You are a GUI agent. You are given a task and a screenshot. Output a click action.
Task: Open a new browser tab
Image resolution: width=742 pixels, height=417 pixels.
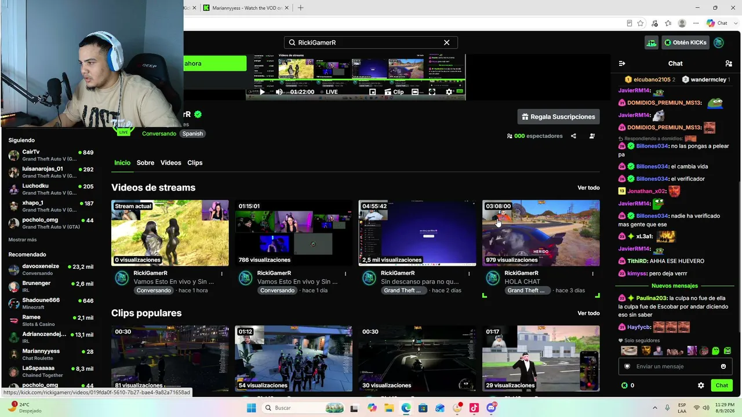point(300,8)
